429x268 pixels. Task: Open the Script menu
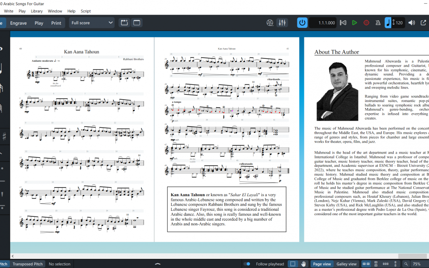(86, 11)
